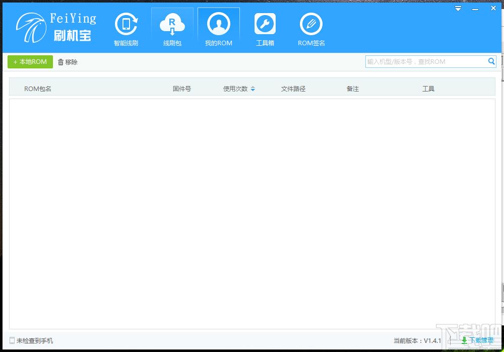Open the 线刷包 cloud download icon
504x352 pixels.
(x=172, y=24)
